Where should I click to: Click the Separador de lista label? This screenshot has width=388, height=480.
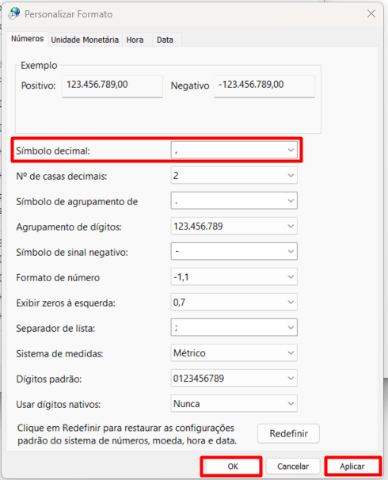55,329
